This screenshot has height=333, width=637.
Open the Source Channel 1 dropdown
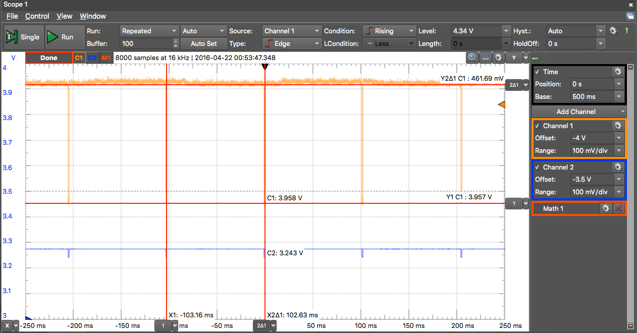coord(291,31)
